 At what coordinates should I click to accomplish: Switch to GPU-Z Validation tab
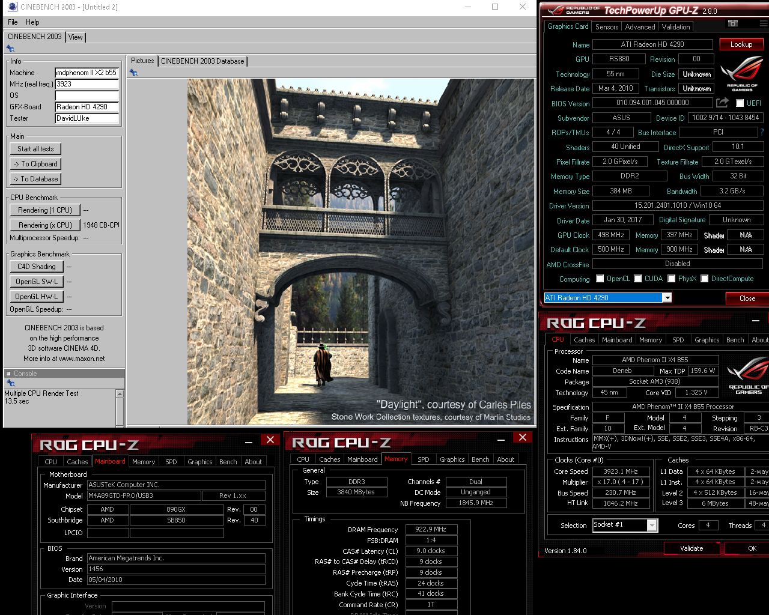676,27
